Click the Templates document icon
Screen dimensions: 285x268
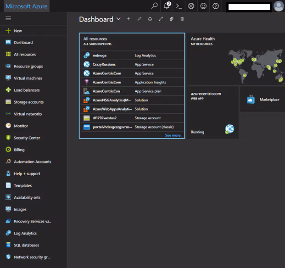tap(8, 185)
